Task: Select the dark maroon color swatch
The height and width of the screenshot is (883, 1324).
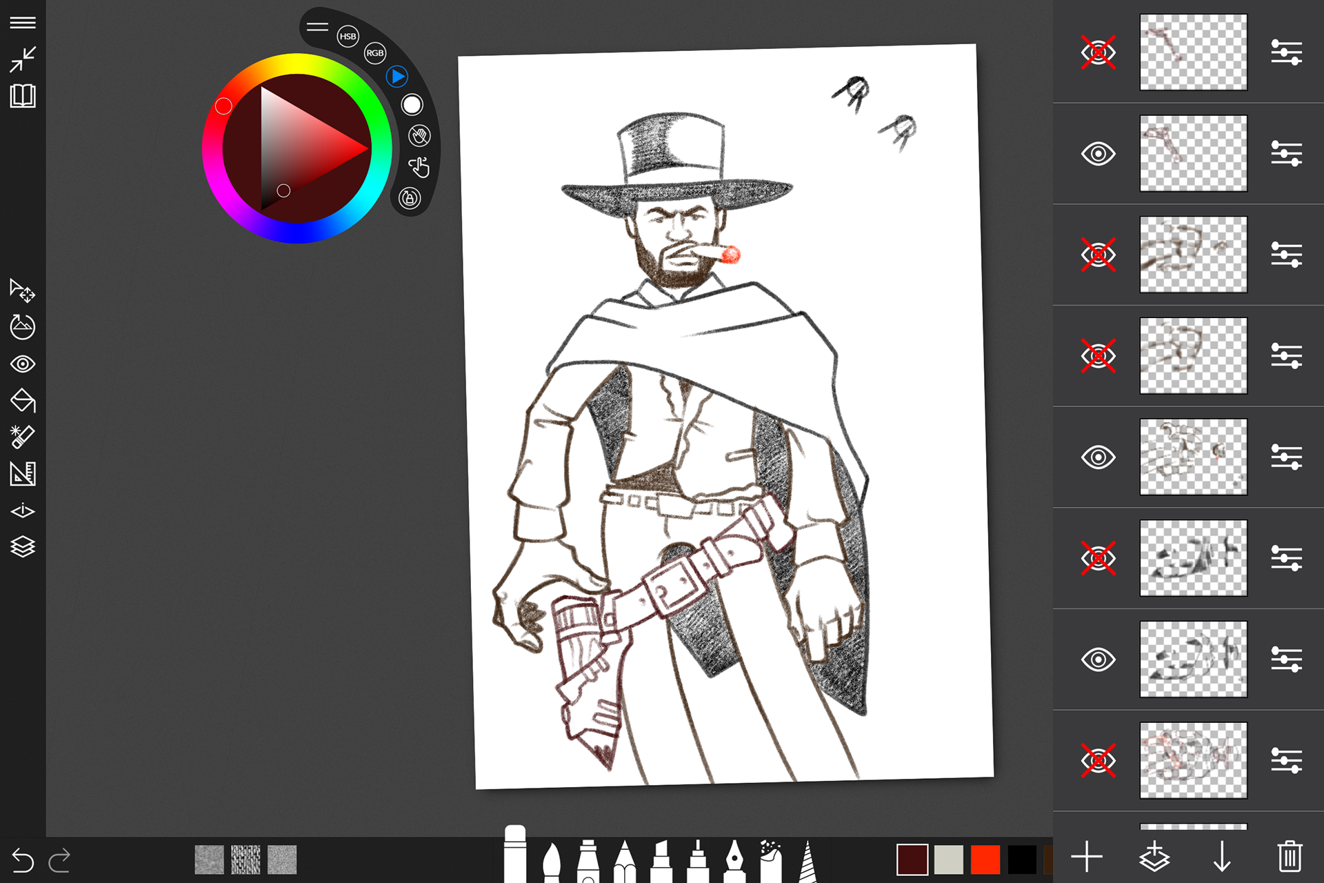Action: [912, 860]
